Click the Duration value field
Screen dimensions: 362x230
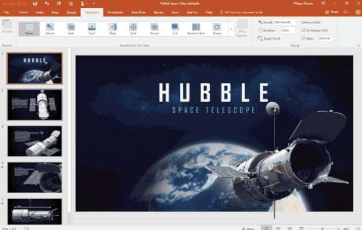coord(287,30)
